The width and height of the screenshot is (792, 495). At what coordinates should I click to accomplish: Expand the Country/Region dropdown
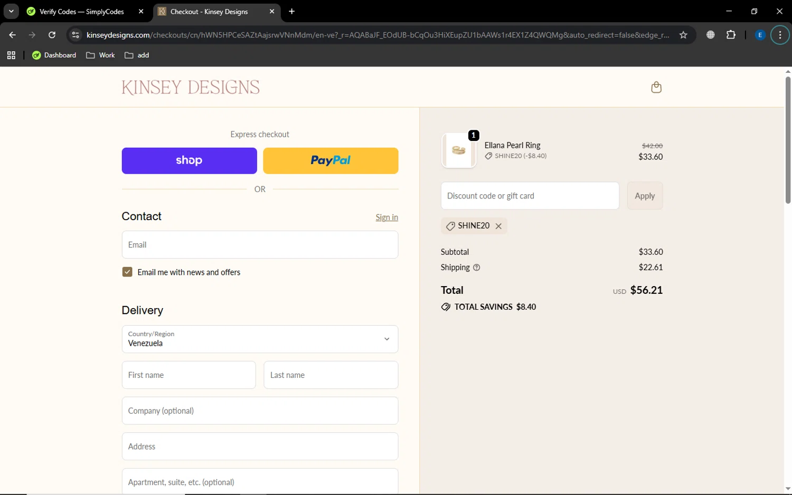click(260, 339)
